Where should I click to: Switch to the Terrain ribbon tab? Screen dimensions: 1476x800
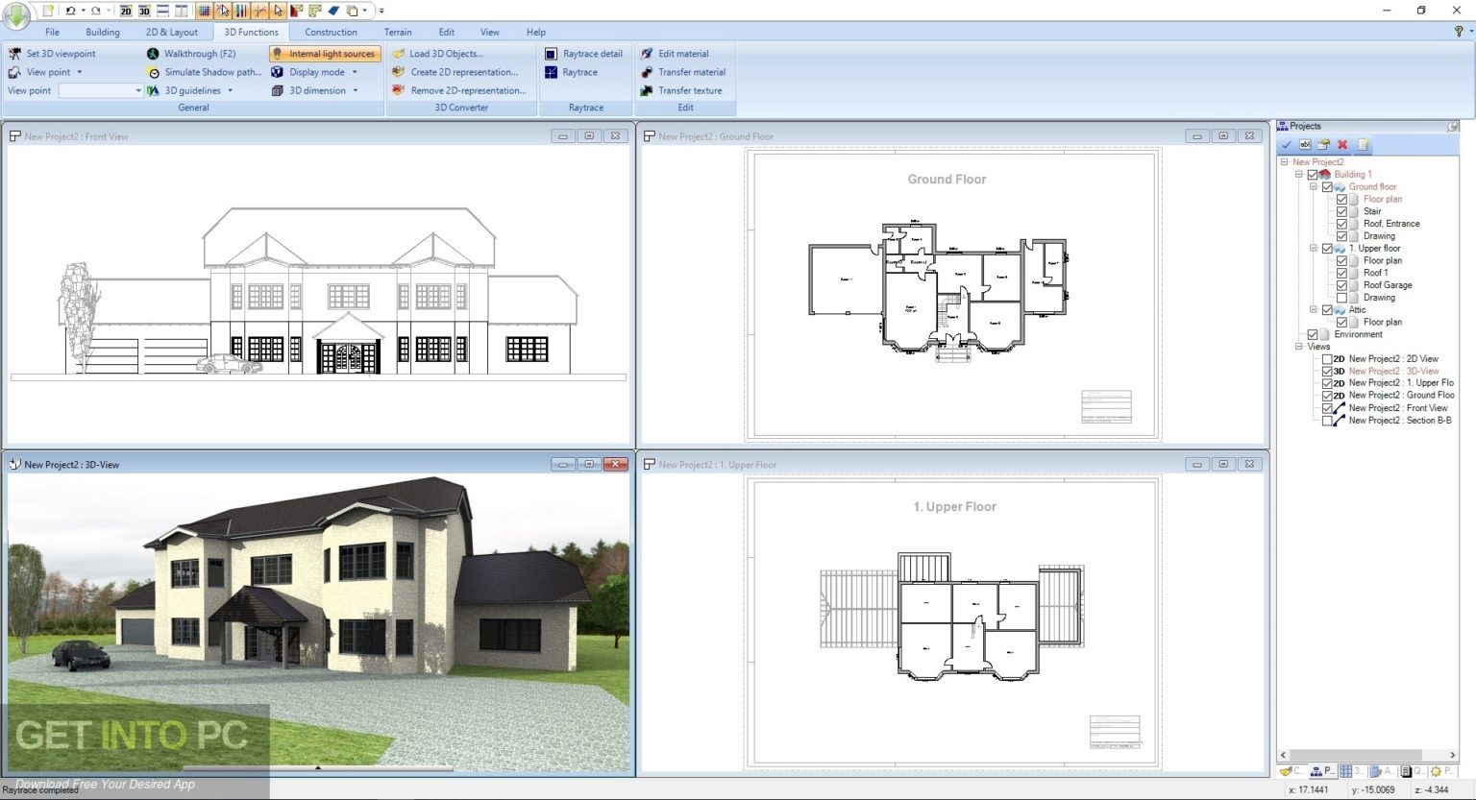pyautogui.click(x=398, y=32)
